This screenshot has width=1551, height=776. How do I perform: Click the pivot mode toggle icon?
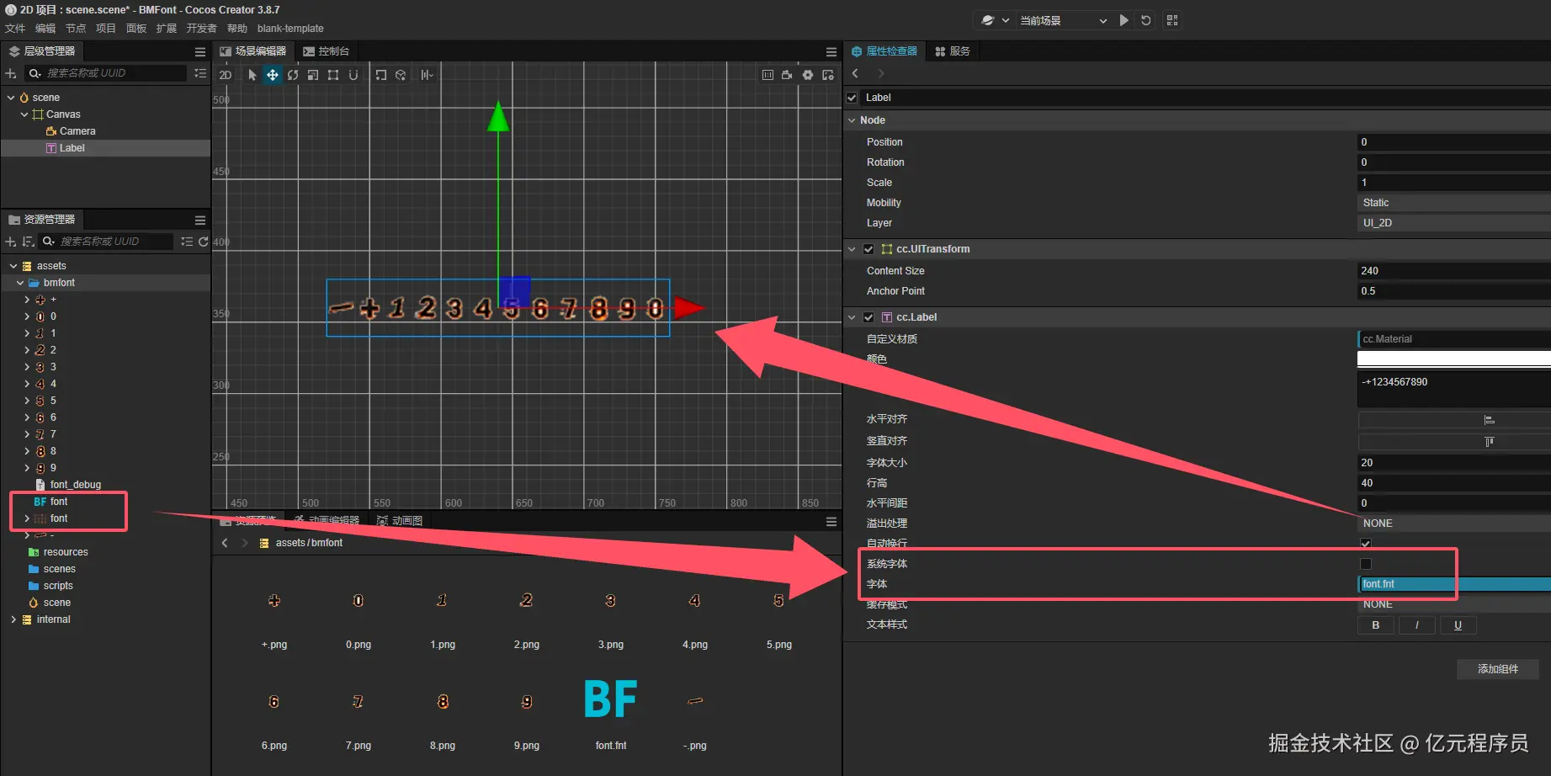(x=381, y=75)
